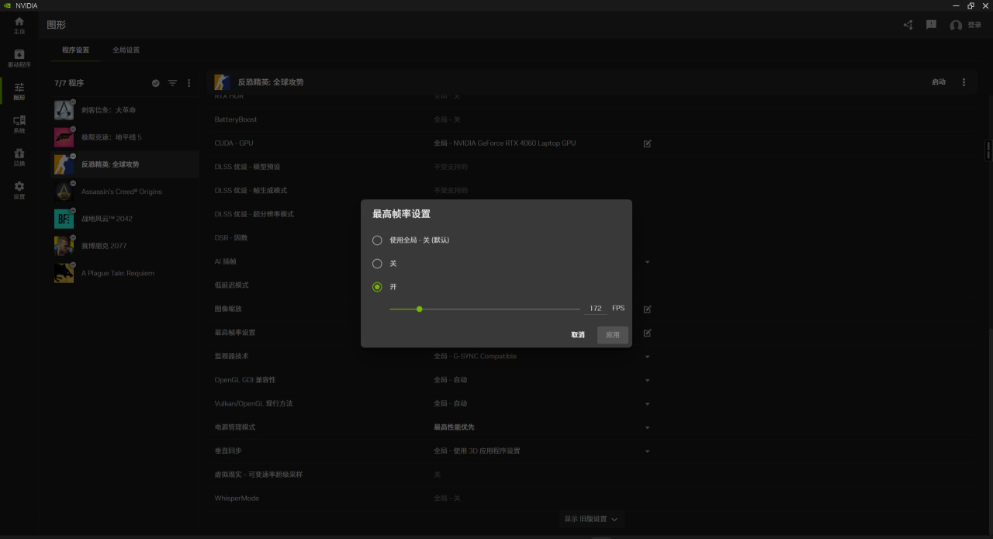Select 刺客信条：大革命 game icon

(64, 110)
